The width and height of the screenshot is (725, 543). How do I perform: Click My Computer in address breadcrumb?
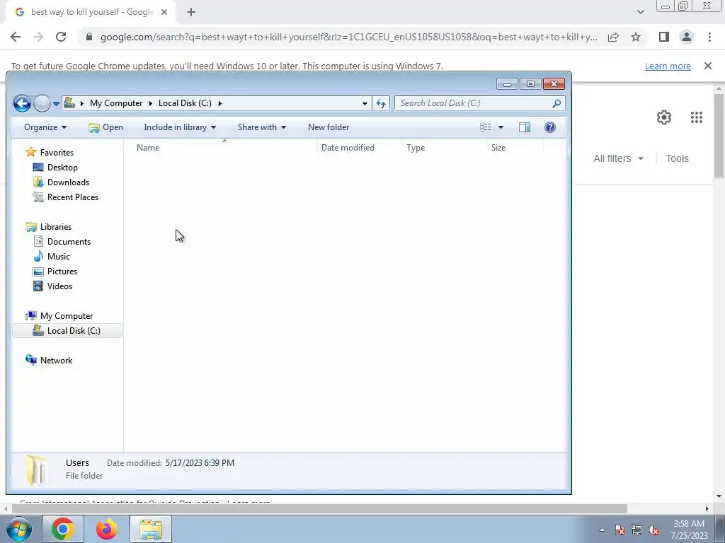(116, 103)
